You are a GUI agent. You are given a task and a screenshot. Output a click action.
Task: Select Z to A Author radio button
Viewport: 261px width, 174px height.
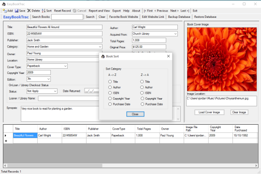(142, 87)
